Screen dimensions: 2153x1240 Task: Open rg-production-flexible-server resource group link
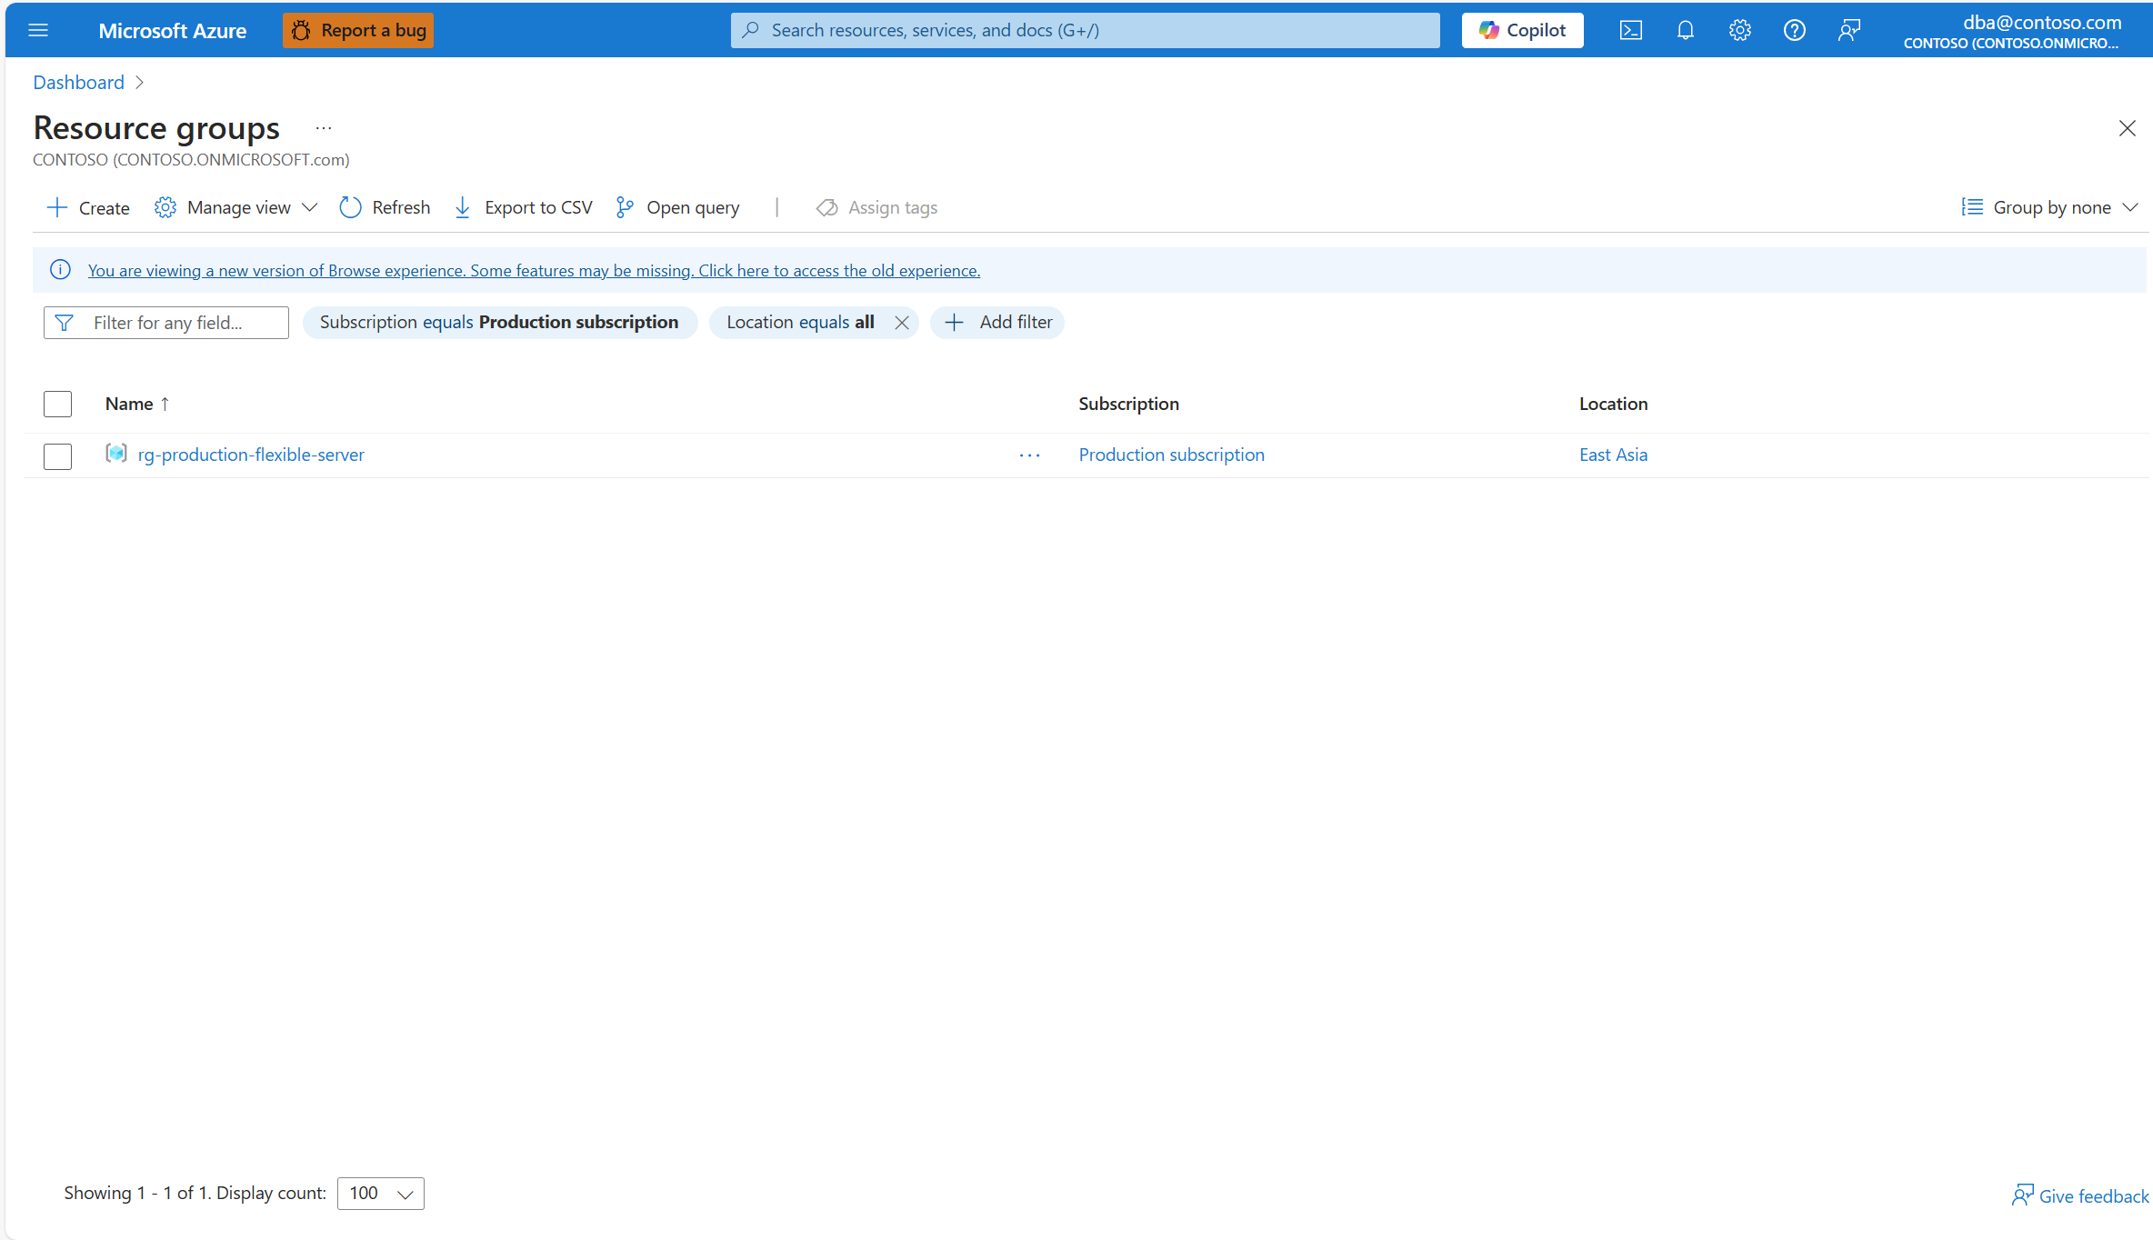[x=251, y=455]
